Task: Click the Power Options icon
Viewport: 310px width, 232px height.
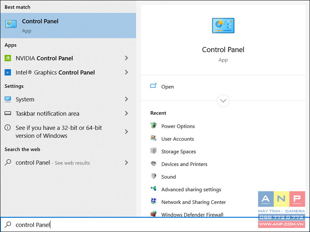Action: 153,125
